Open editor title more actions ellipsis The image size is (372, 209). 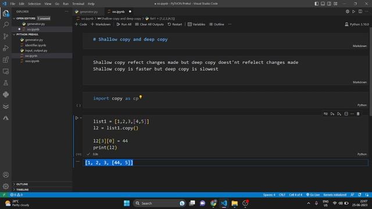pyautogui.click(x=367, y=12)
